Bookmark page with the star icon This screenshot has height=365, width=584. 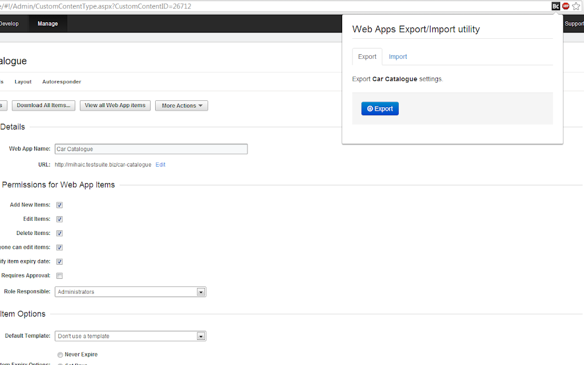pyautogui.click(x=576, y=6)
